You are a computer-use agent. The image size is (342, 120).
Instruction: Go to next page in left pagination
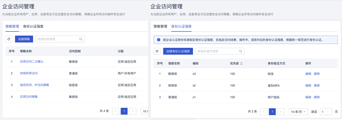(133, 111)
